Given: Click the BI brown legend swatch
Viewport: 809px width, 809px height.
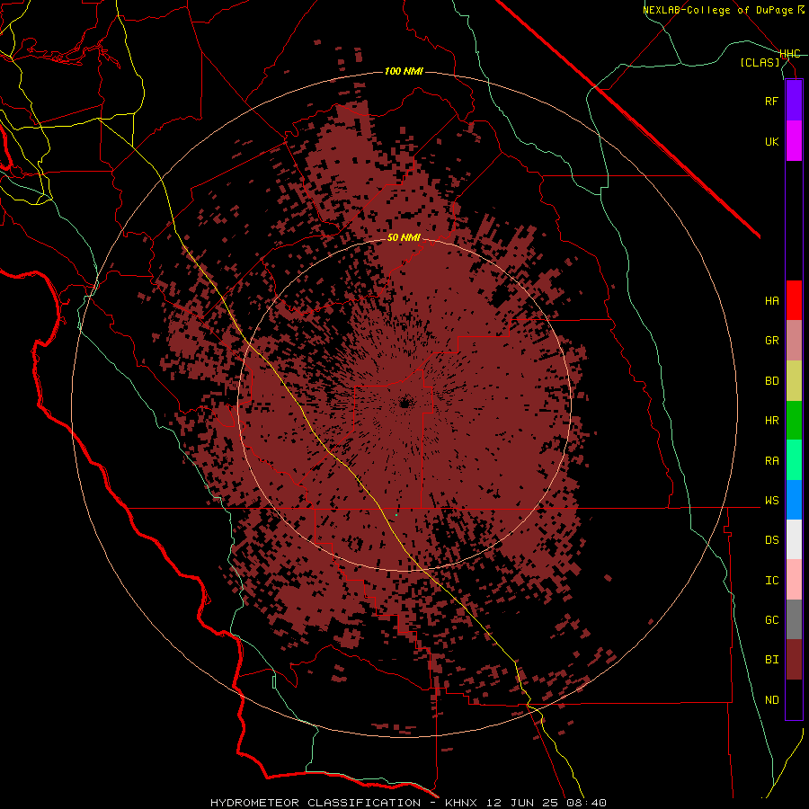Looking at the screenshot, I should 794,660.
